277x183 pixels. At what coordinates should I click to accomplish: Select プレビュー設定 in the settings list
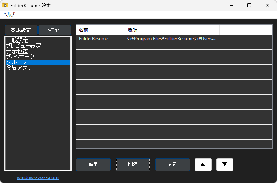tap(38, 46)
